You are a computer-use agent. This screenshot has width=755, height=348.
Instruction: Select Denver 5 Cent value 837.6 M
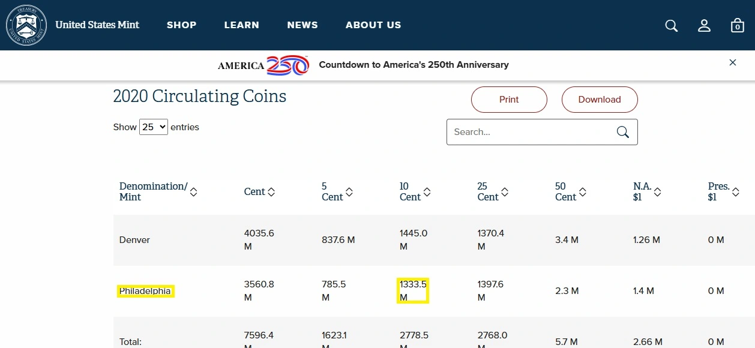(338, 240)
